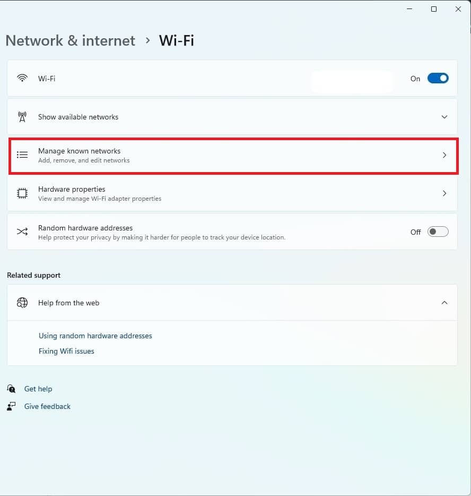The height and width of the screenshot is (496, 471).
Task: Click the Wi-Fi signal icon
Action: click(x=22, y=79)
